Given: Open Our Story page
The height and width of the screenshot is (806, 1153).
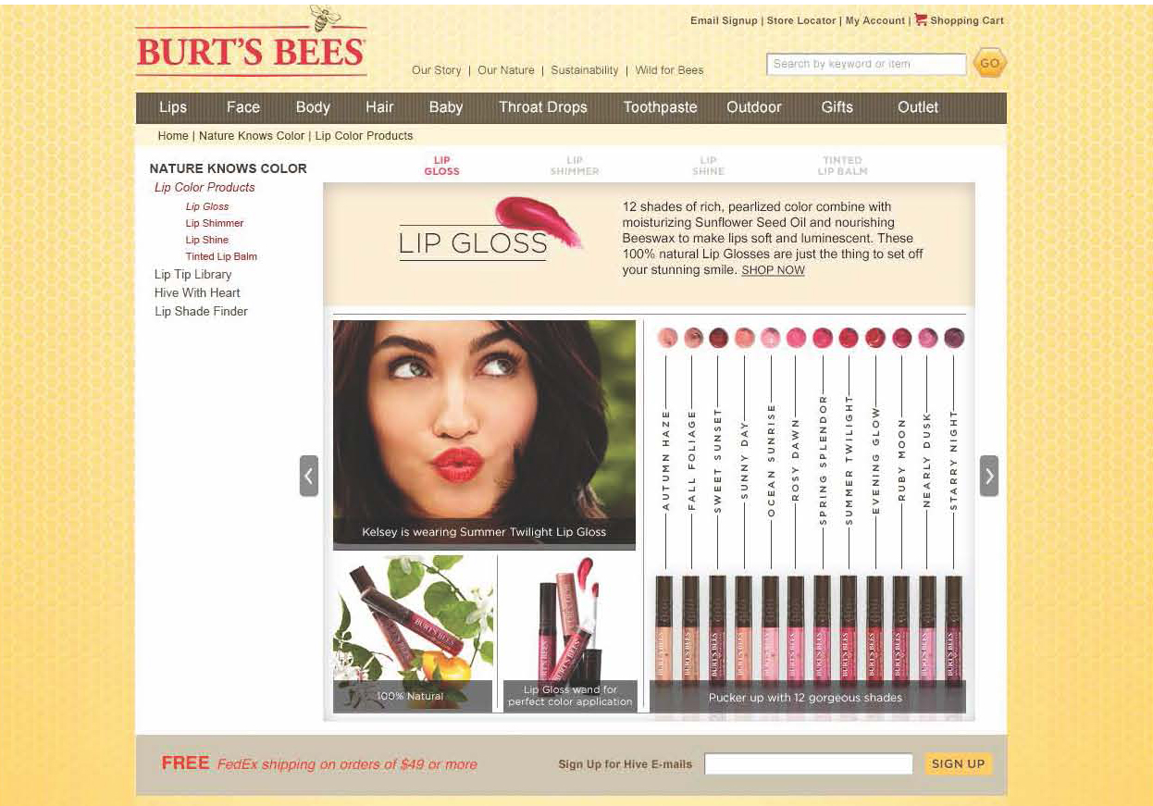Looking at the screenshot, I should coord(436,70).
